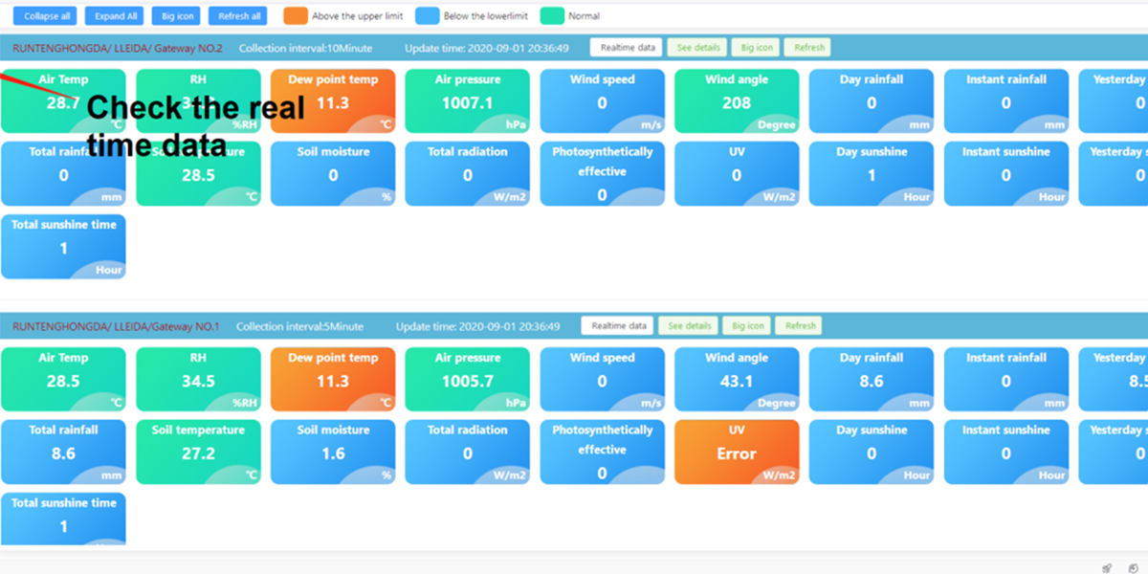1148x574 pixels.
Task: Click the RUNTENGHONGDA/LLEIDA/Gateway NO.1 title
Action: click(116, 326)
